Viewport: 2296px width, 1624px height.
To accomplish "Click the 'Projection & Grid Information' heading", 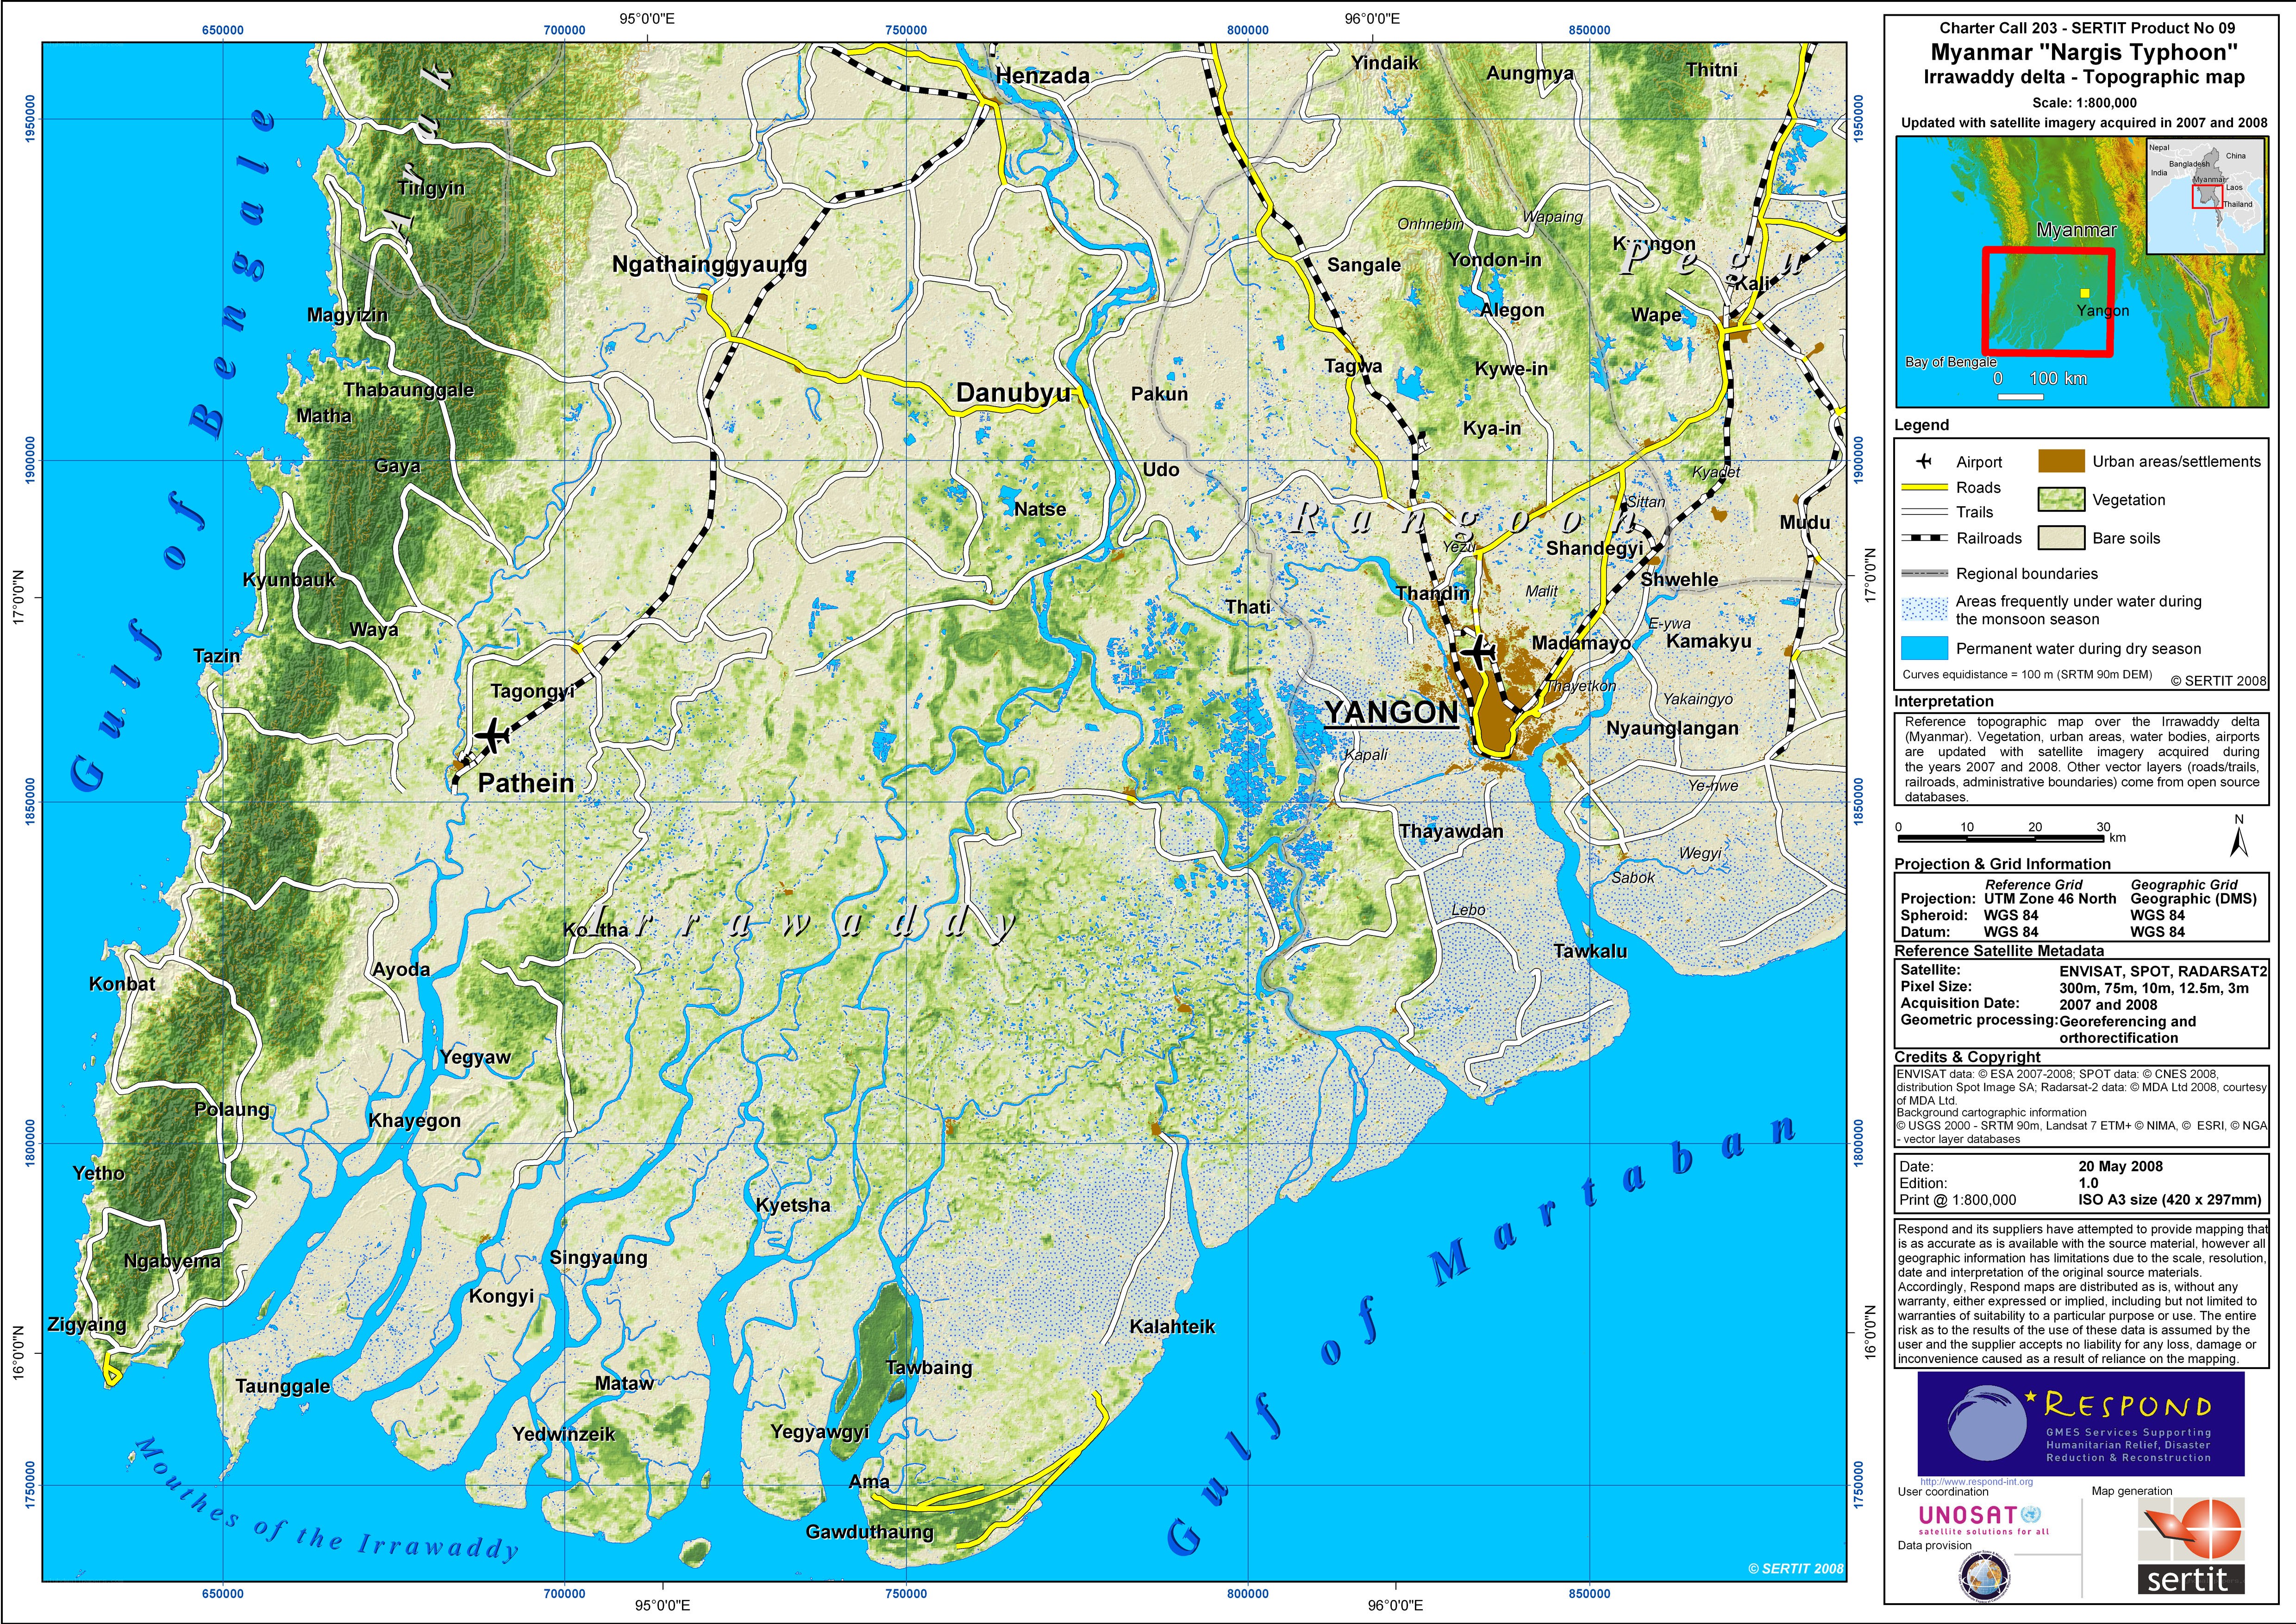I will pyautogui.click(x=2002, y=864).
